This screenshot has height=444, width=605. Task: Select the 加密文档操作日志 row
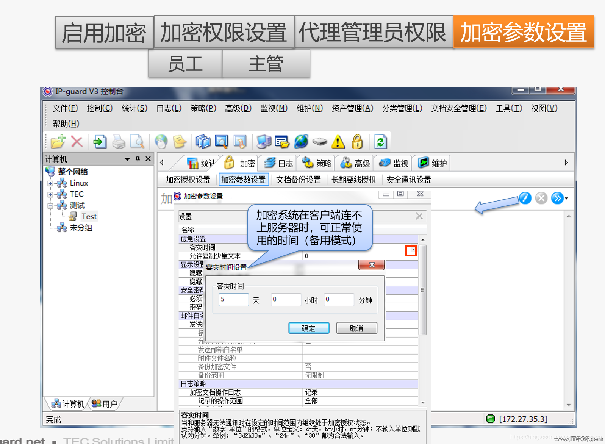299,392
